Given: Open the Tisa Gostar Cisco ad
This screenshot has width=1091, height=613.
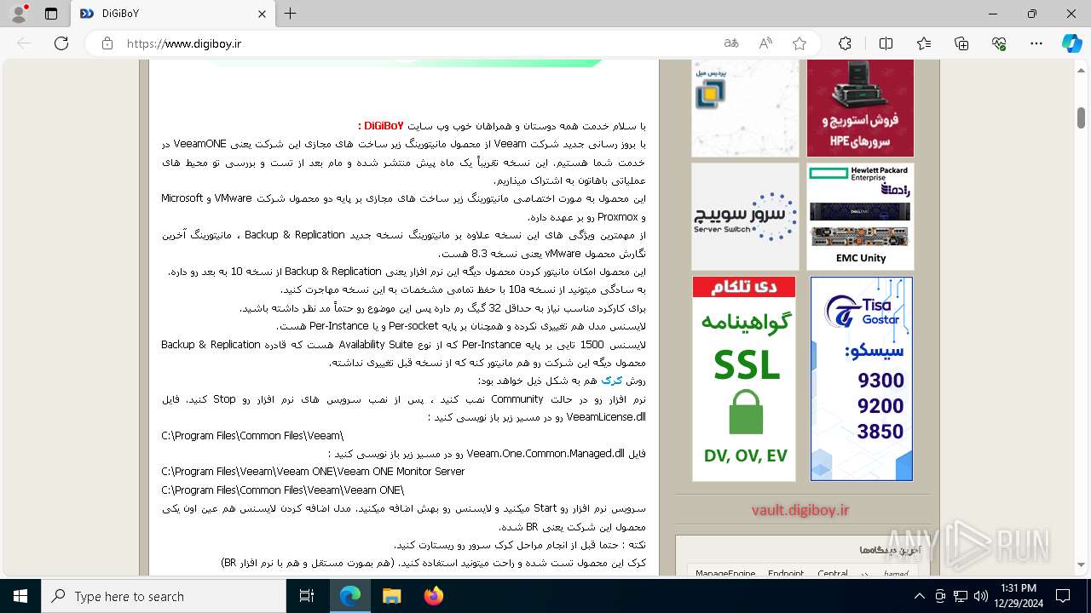Looking at the screenshot, I should point(861,379).
